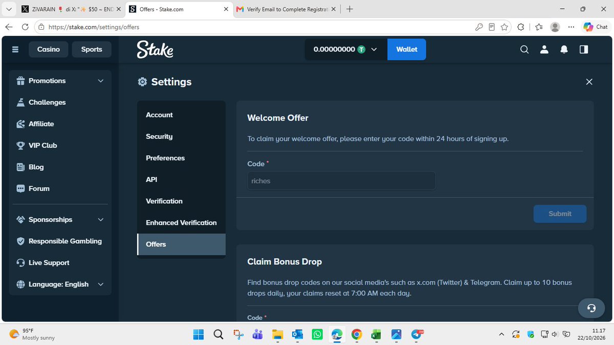614x345 pixels.
Task: Select Preferences in settings menu
Action: click(181, 158)
